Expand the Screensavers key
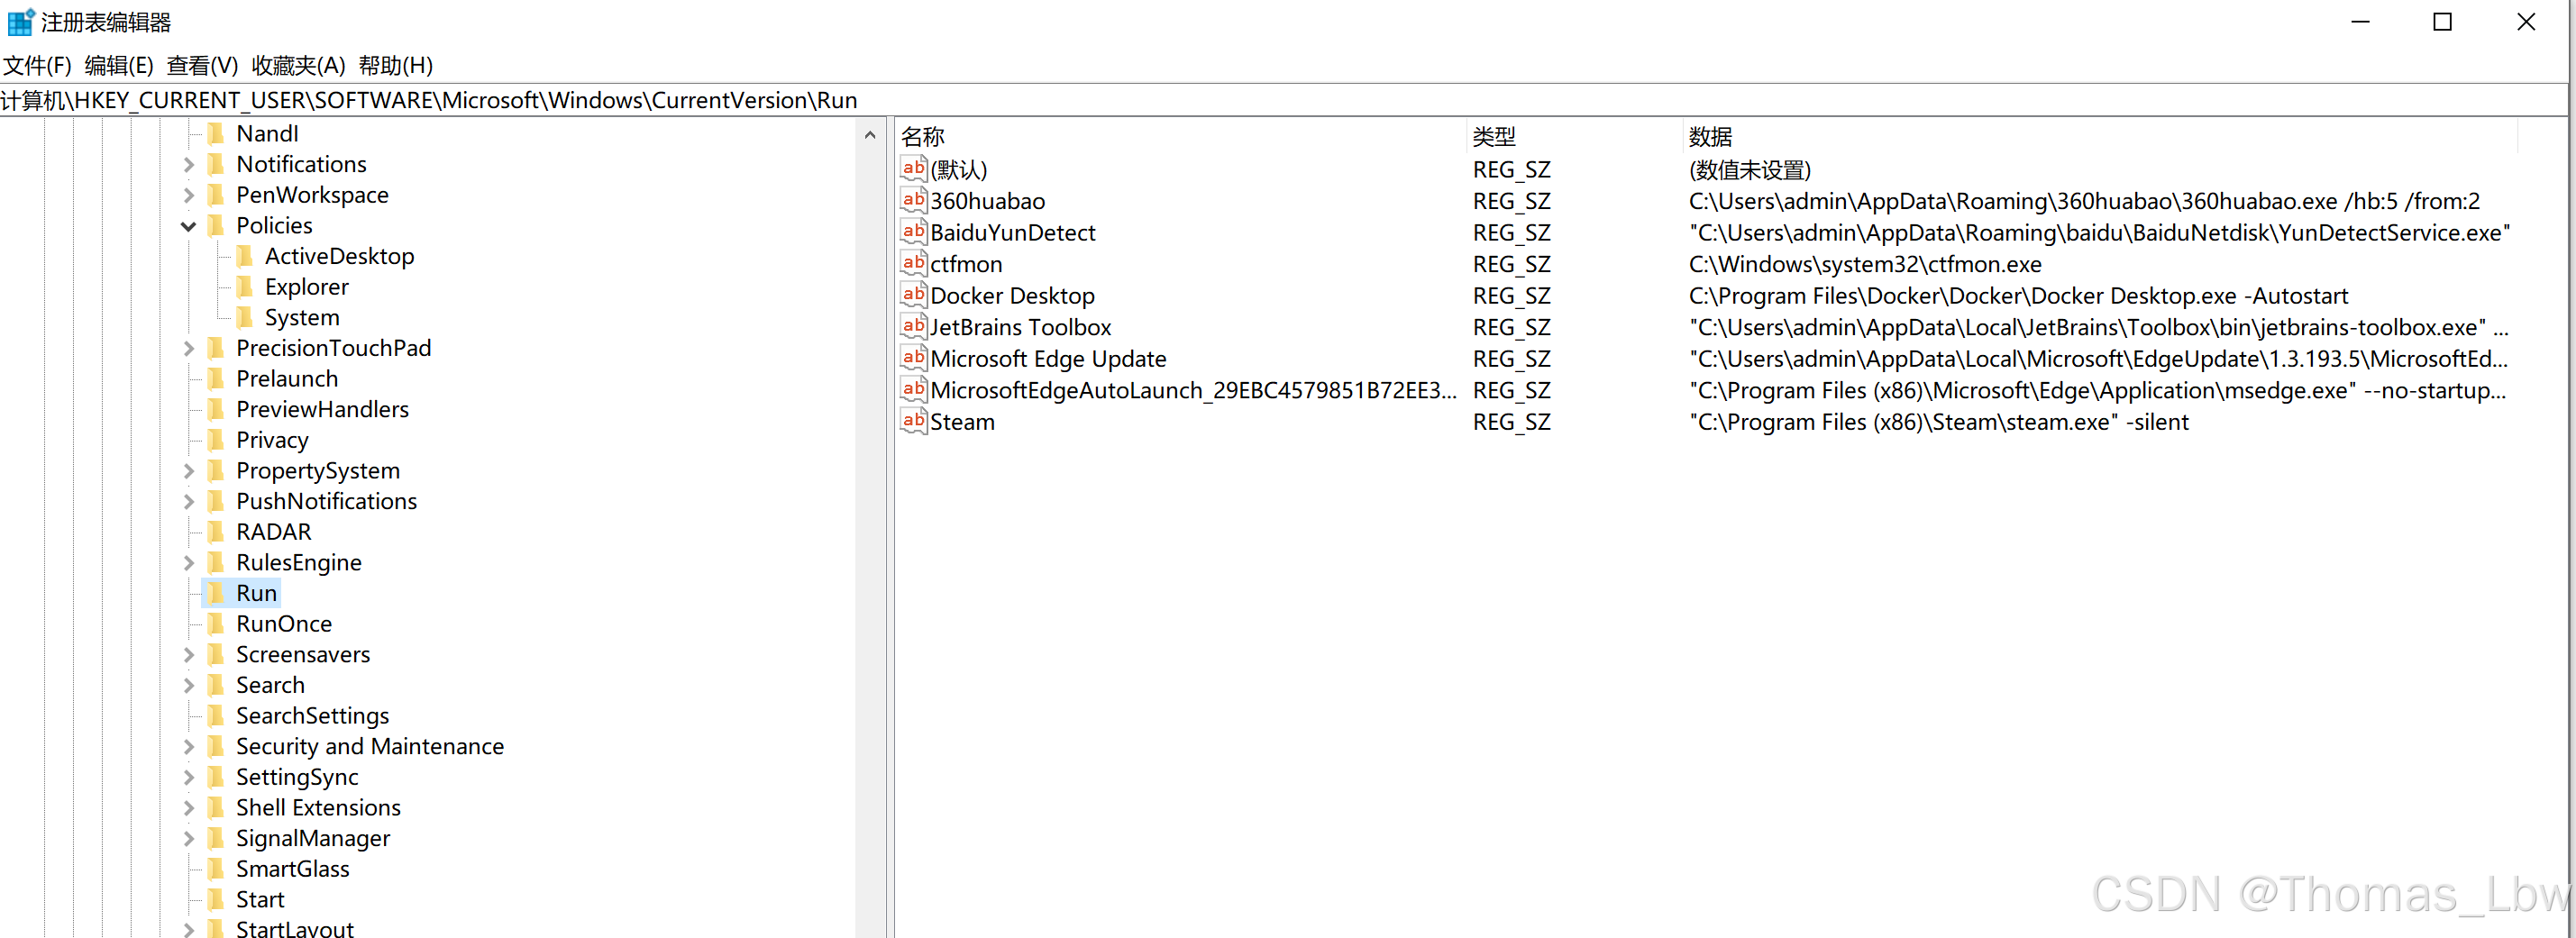This screenshot has width=2576, height=938. (188, 654)
